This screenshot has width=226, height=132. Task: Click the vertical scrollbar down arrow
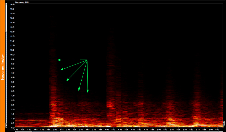coord(6,126)
